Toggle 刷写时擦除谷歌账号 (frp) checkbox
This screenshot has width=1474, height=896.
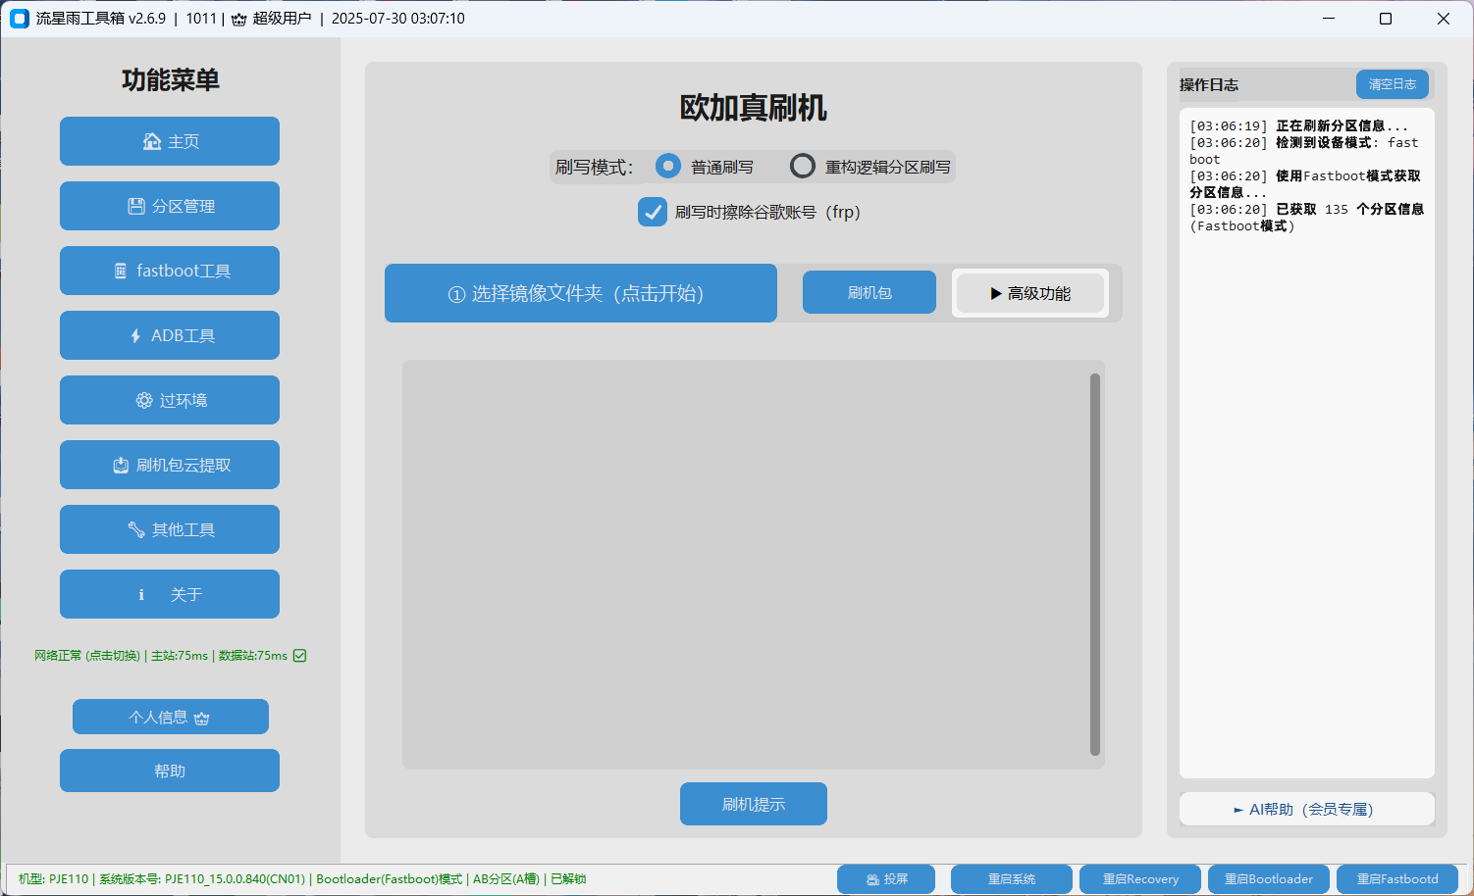click(x=653, y=212)
